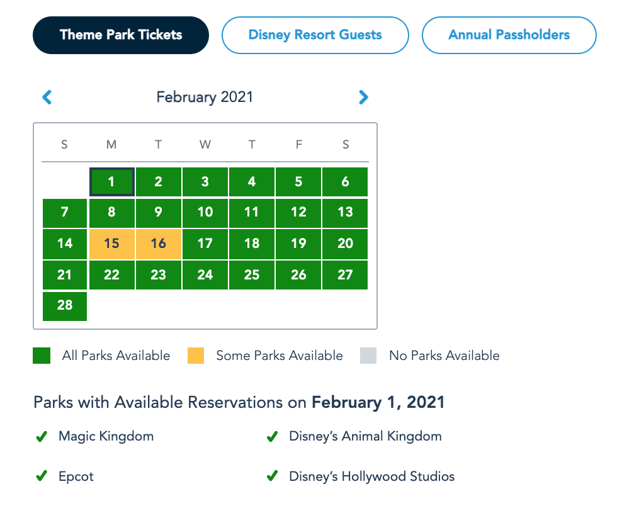Viewport: 622px width, 506px height.
Task: Select February 24 on the calendar
Action: coord(205,274)
